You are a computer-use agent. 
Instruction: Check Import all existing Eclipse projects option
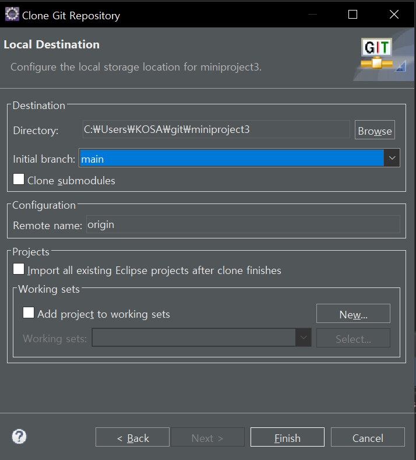pyautogui.click(x=19, y=269)
